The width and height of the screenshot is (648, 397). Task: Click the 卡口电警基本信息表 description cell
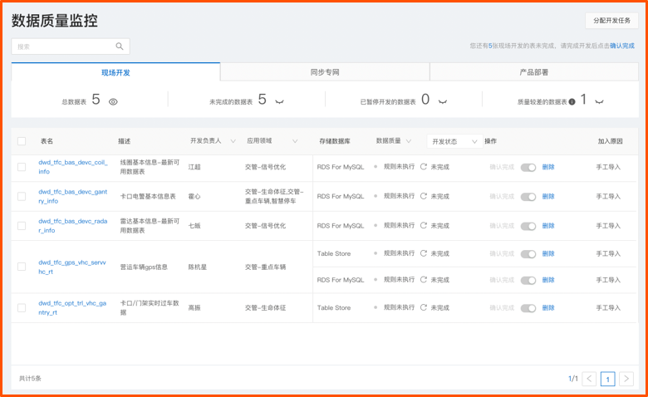148,196
